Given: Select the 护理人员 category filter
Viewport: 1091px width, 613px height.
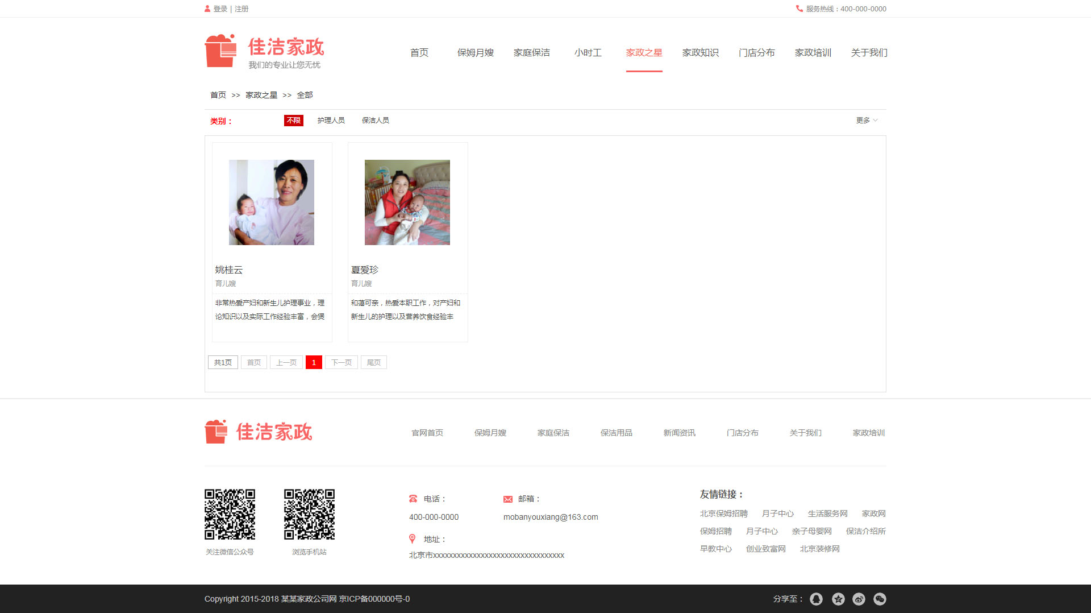Looking at the screenshot, I should point(331,121).
